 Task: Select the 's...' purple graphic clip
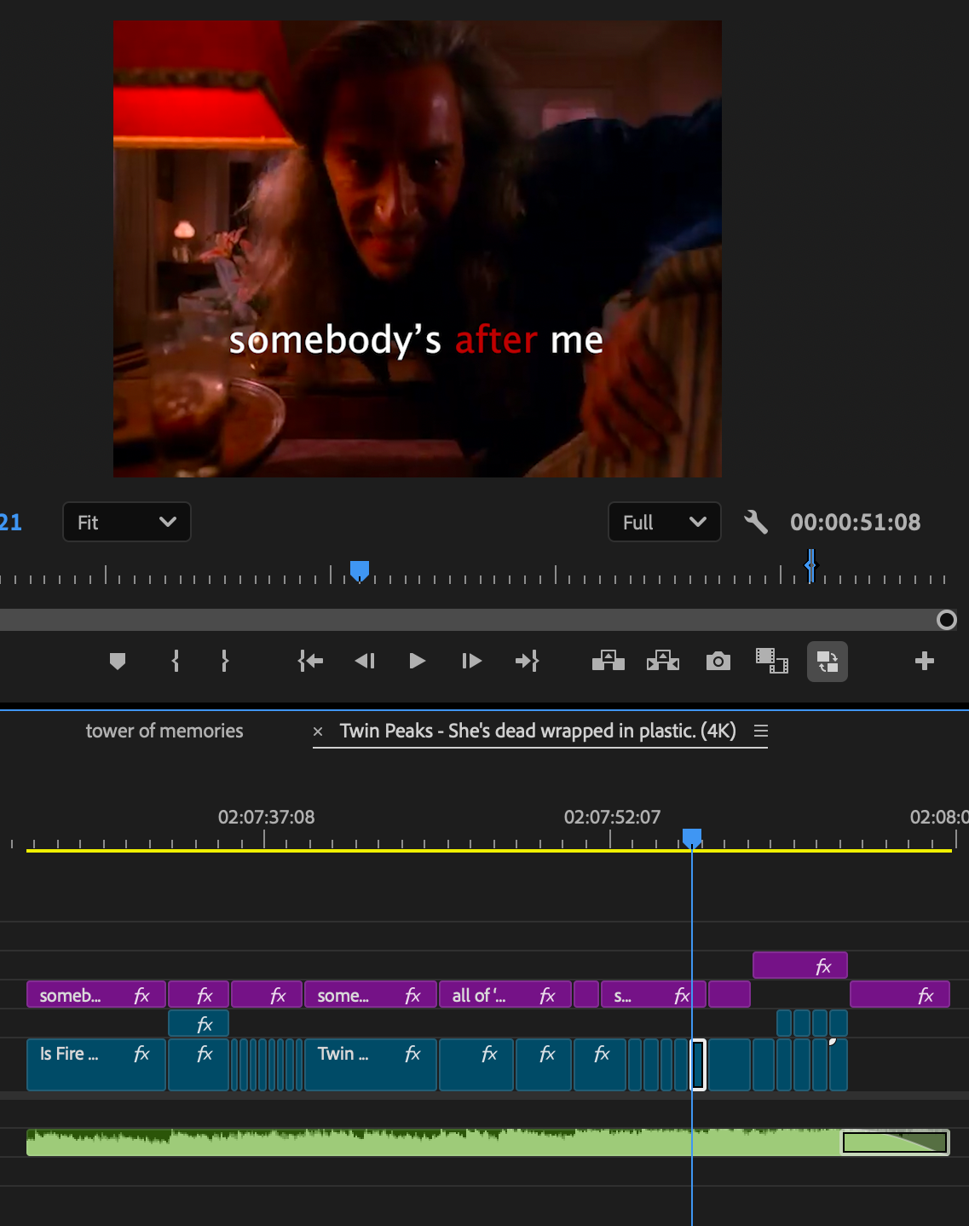(654, 995)
